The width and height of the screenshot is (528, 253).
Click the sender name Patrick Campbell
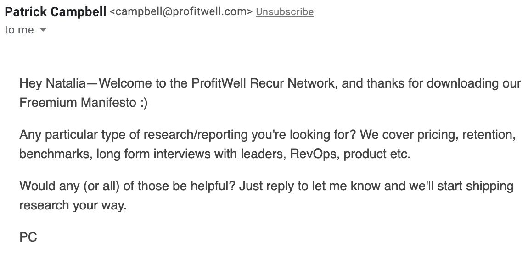(x=56, y=12)
